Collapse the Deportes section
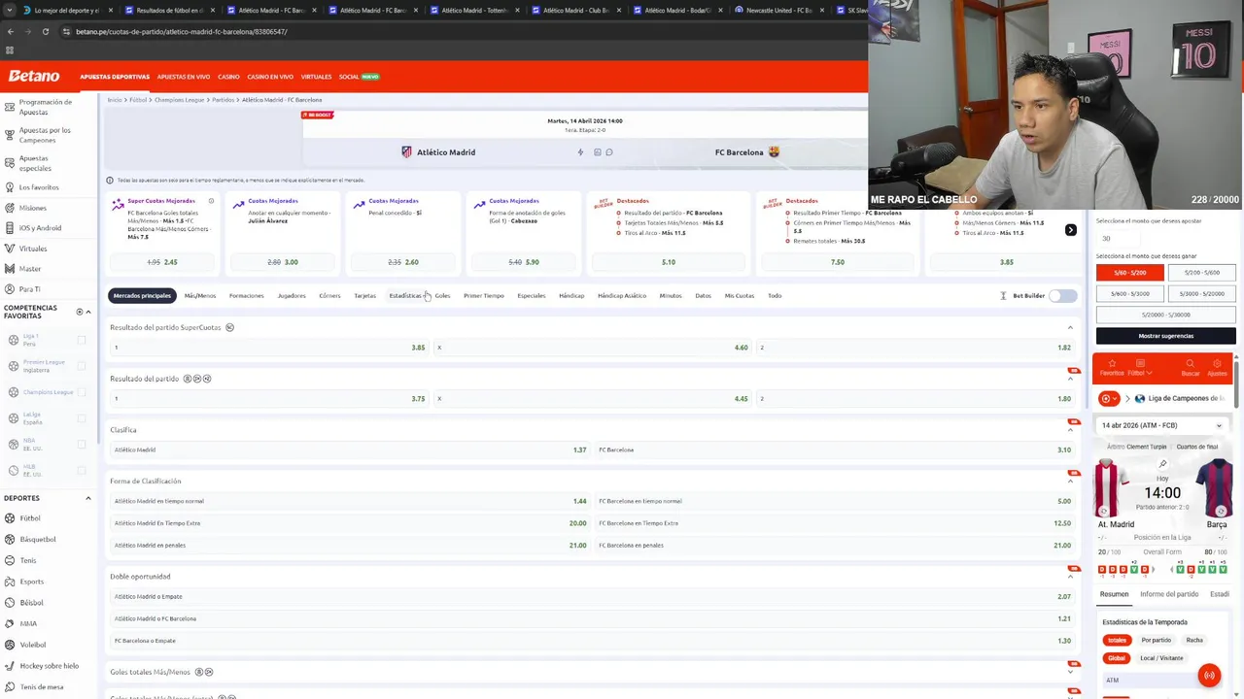The width and height of the screenshot is (1244, 699). [x=88, y=498]
